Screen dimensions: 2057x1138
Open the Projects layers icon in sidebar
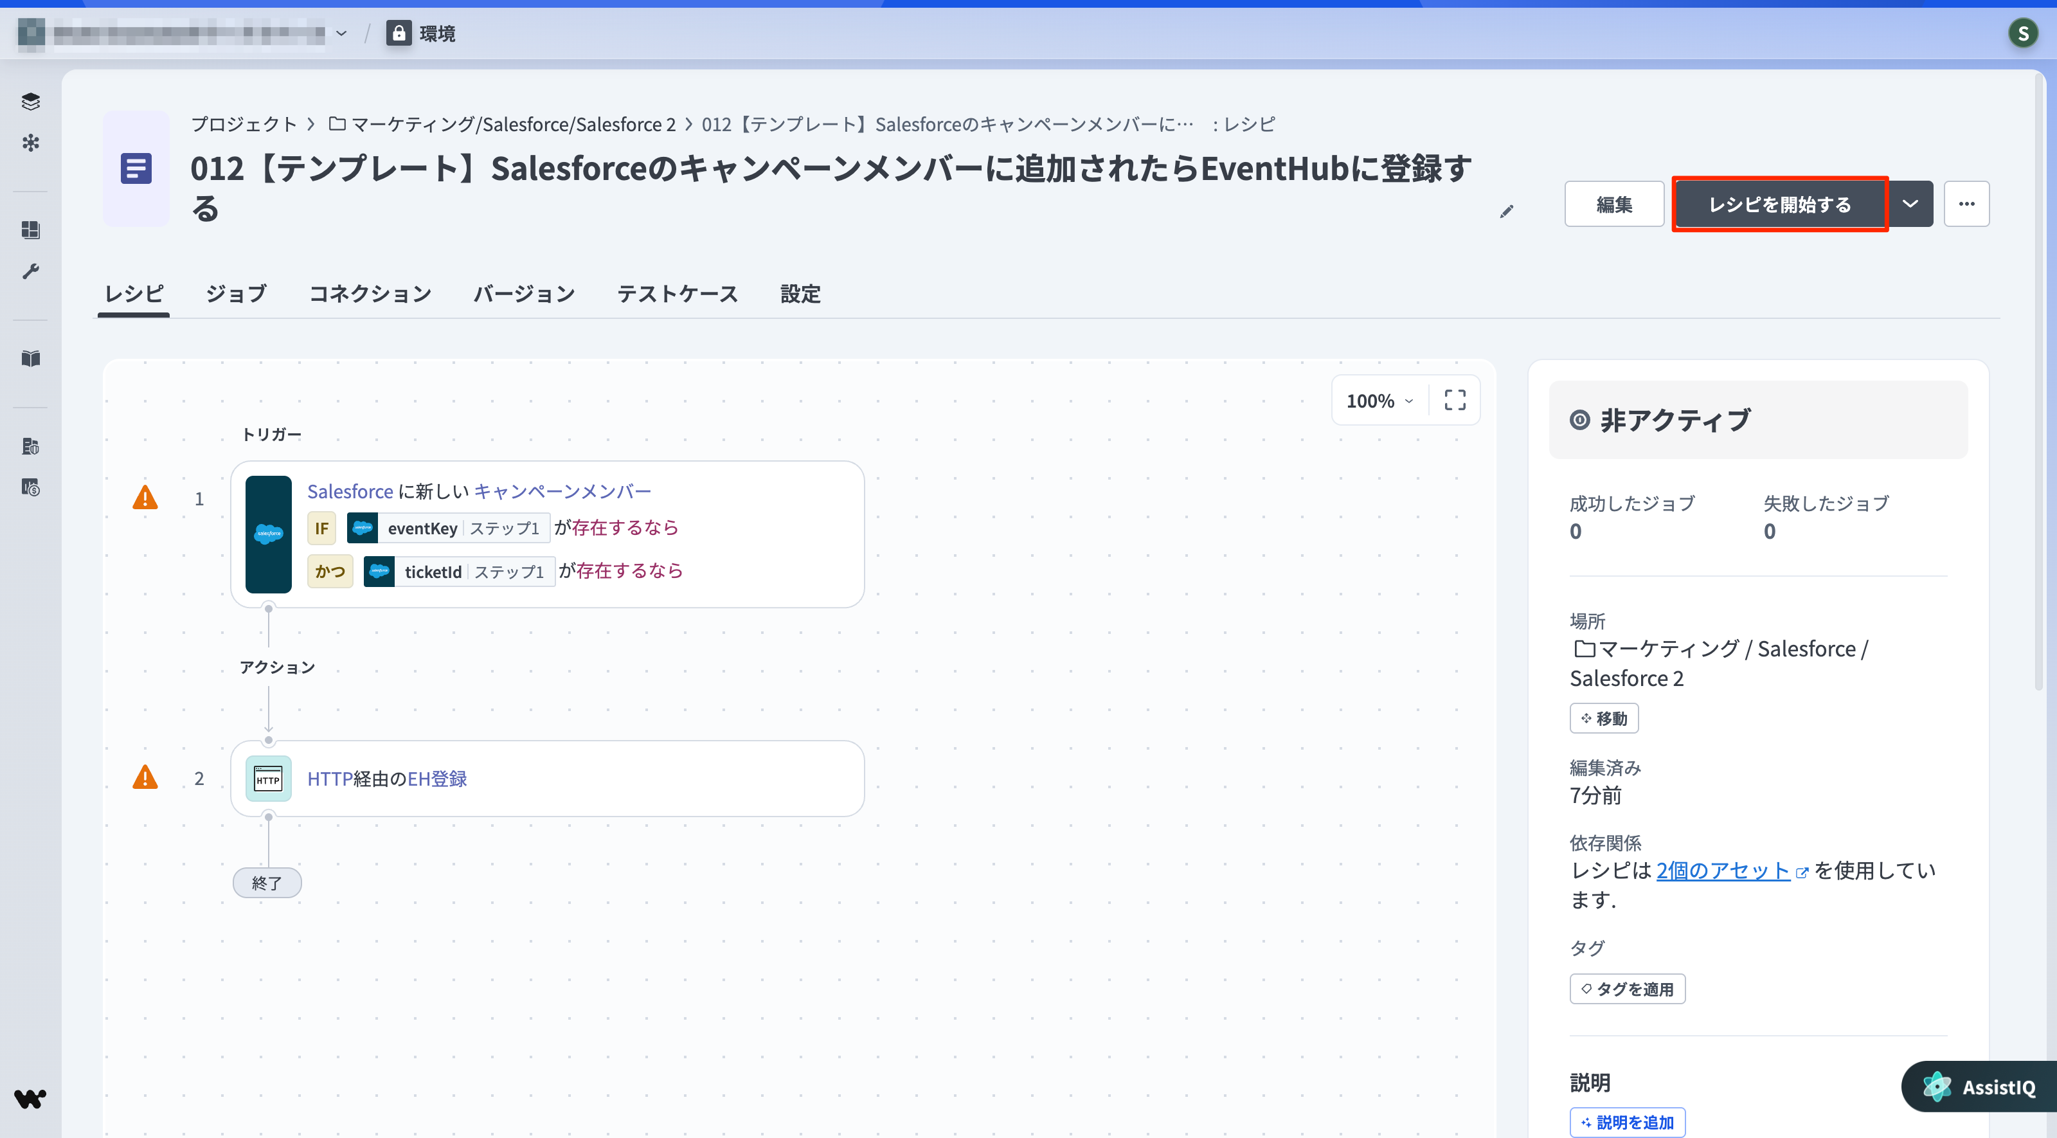pos(30,102)
